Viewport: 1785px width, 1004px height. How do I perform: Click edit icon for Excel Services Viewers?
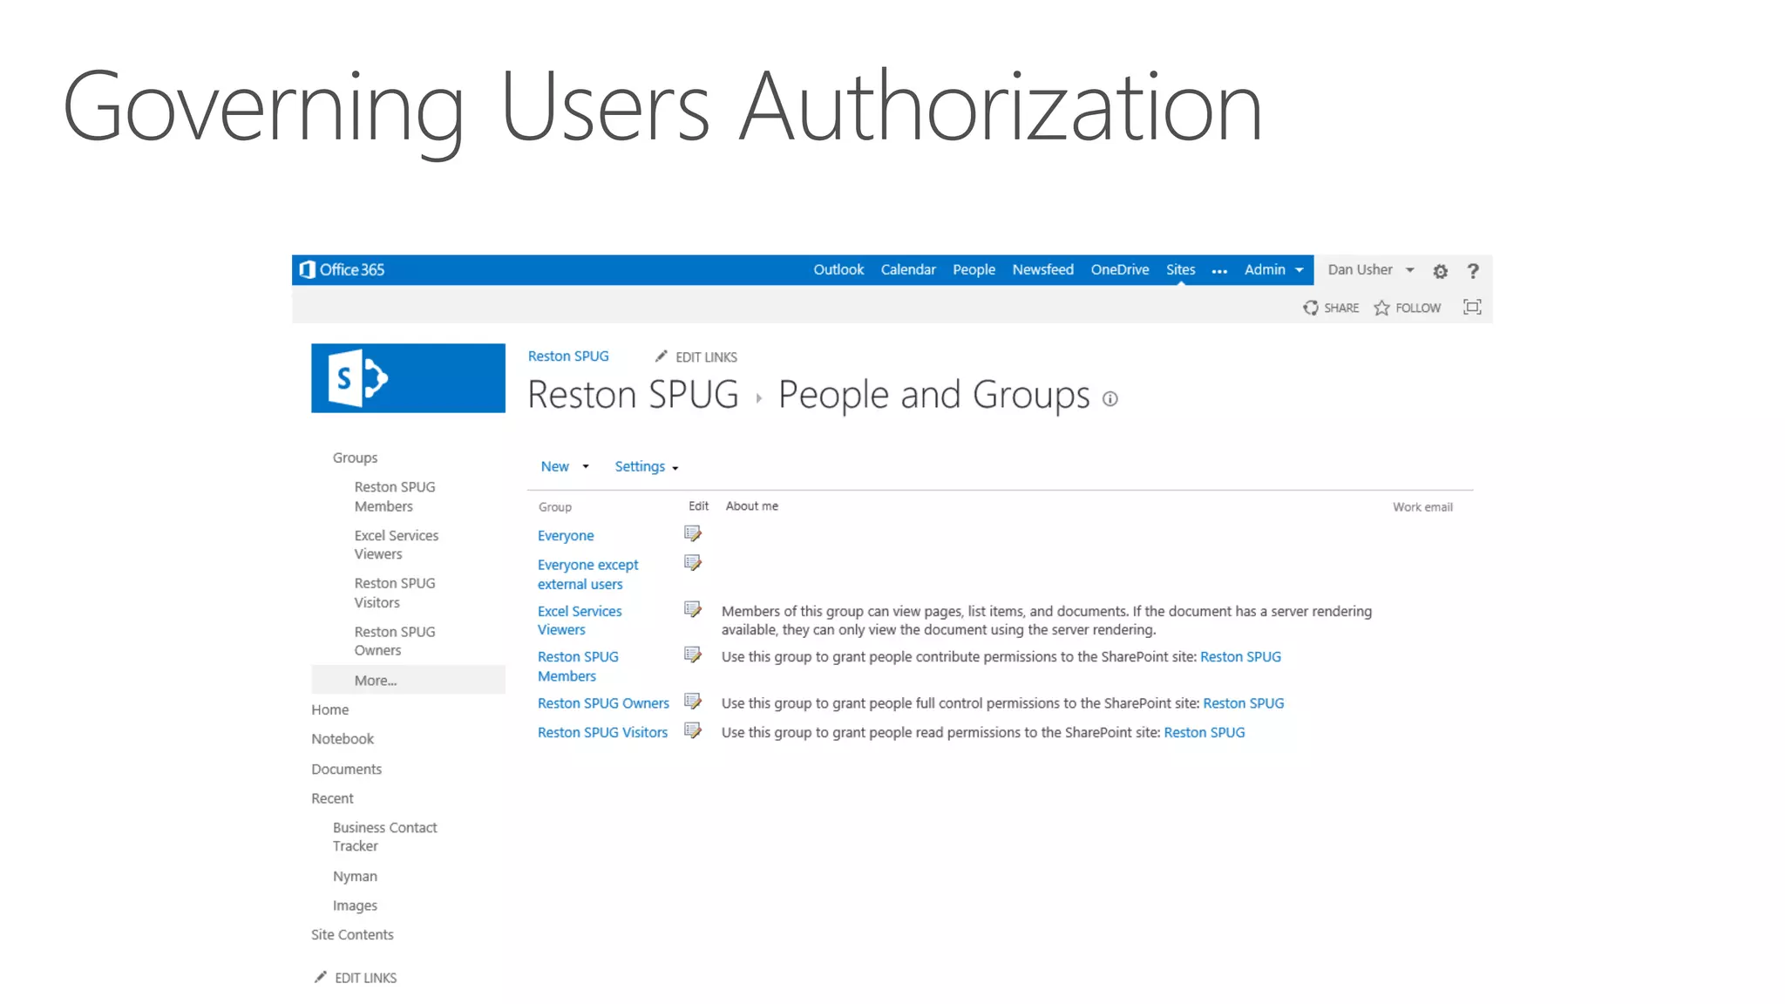point(693,609)
